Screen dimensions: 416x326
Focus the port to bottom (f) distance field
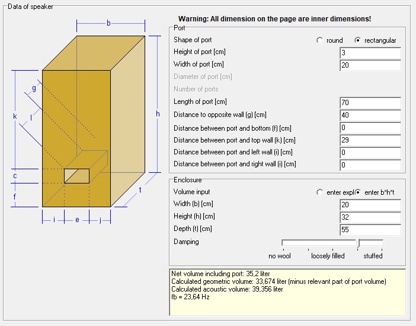click(370, 128)
